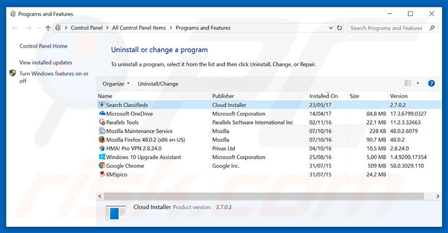Go forward with the forward arrow
448x233 pixels.
point(28,28)
